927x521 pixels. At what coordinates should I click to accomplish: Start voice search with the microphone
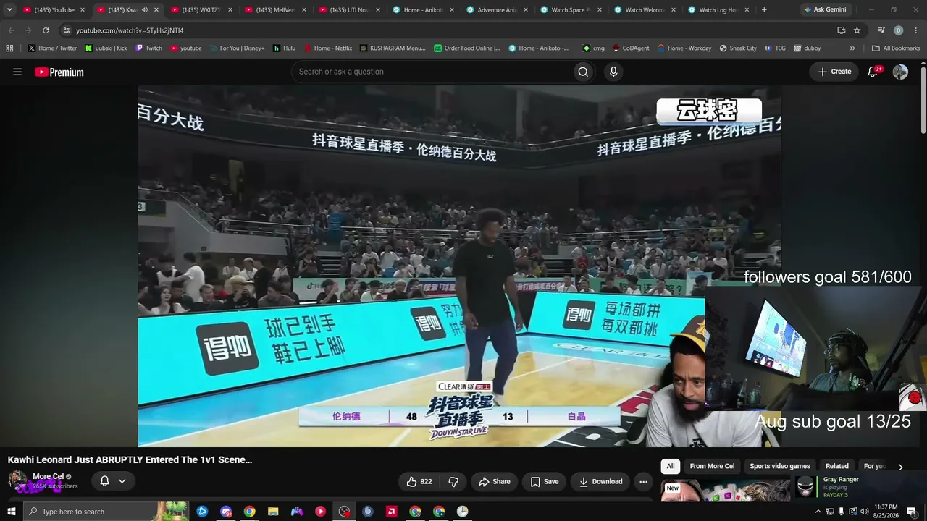[x=613, y=72]
